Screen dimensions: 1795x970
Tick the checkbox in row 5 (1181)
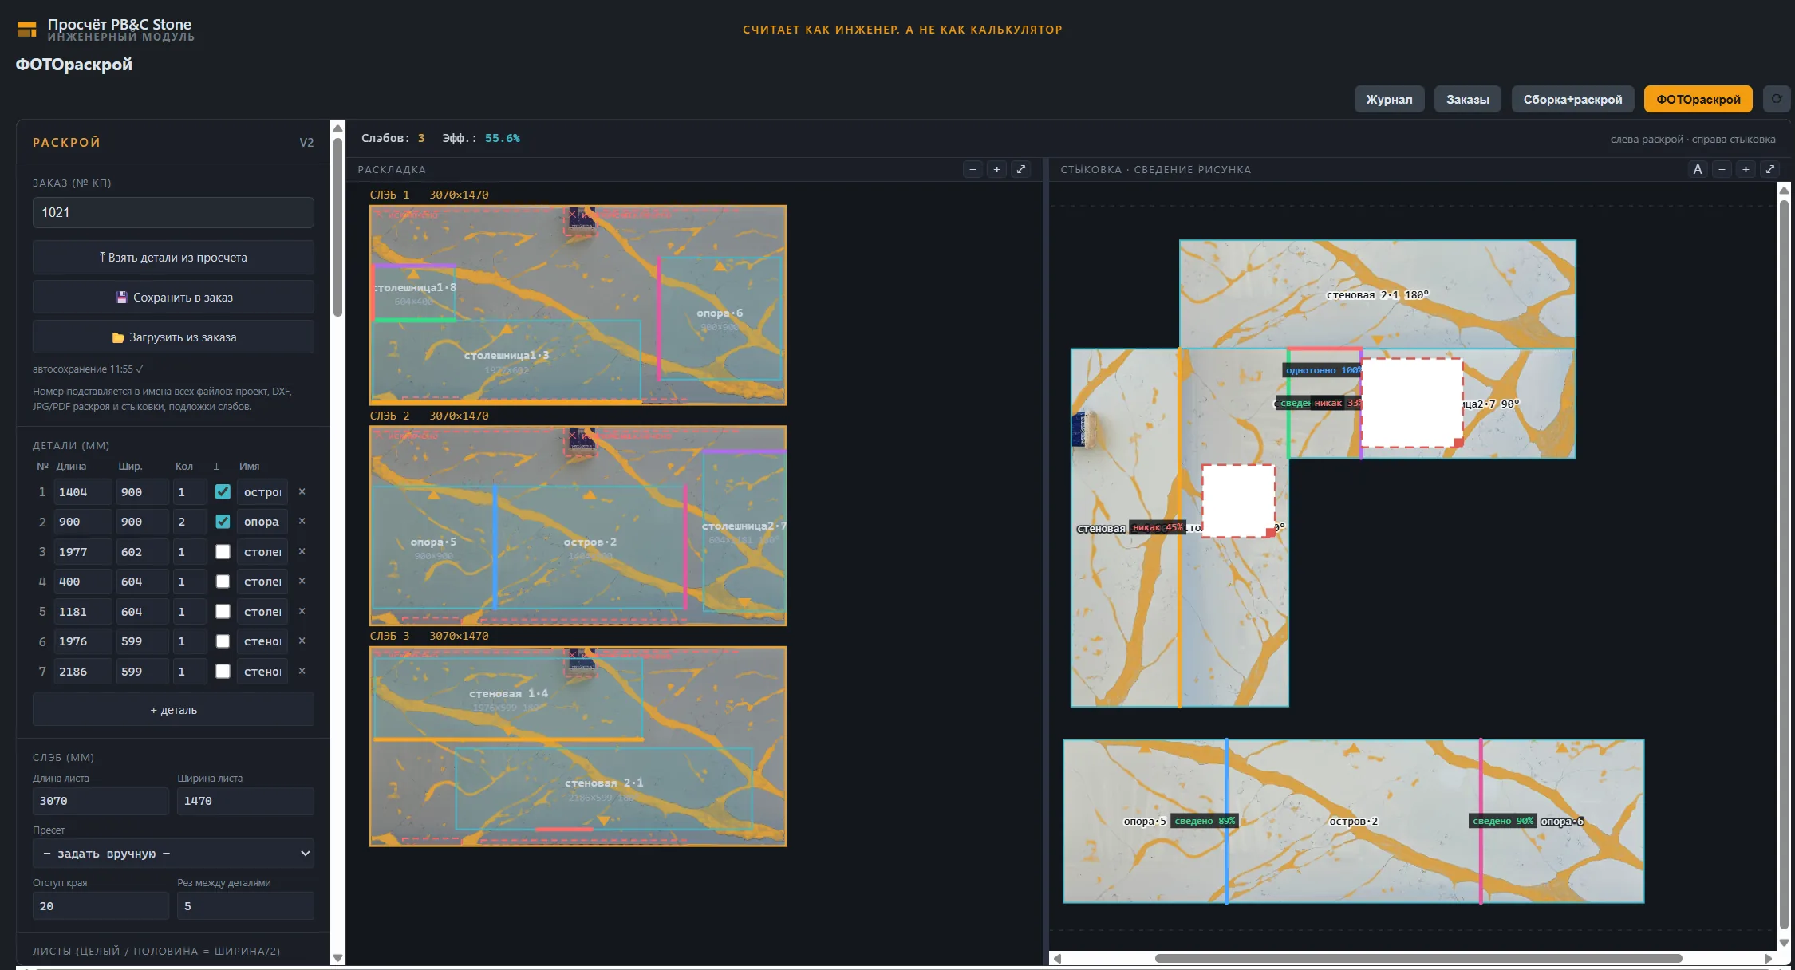tap(223, 611)
